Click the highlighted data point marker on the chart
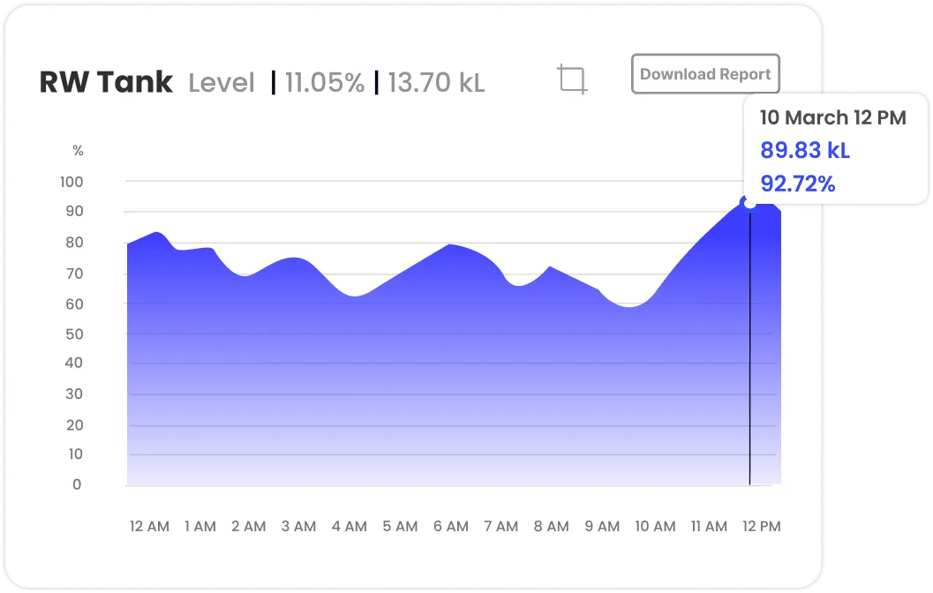 749,203
